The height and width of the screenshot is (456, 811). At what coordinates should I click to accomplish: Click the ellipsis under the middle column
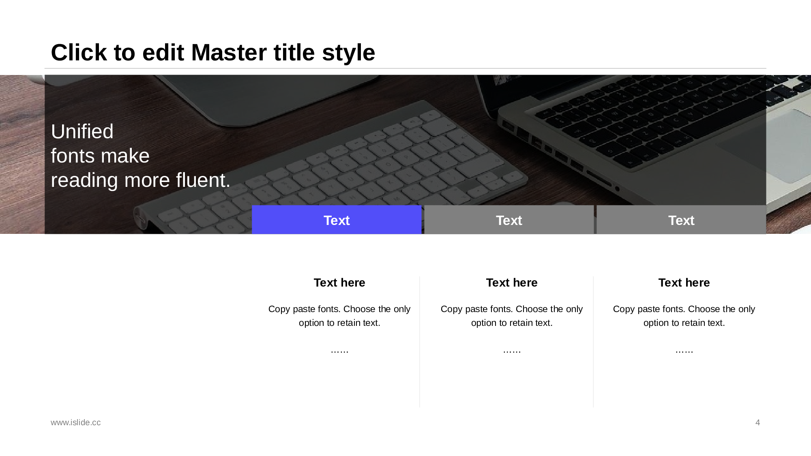click(x=512, y=351)
